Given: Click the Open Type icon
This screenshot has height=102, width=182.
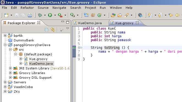Looking at the screenshot, I should [113, 15].
